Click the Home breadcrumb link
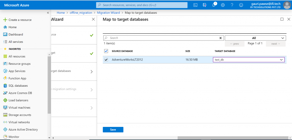 pos(61,13)
